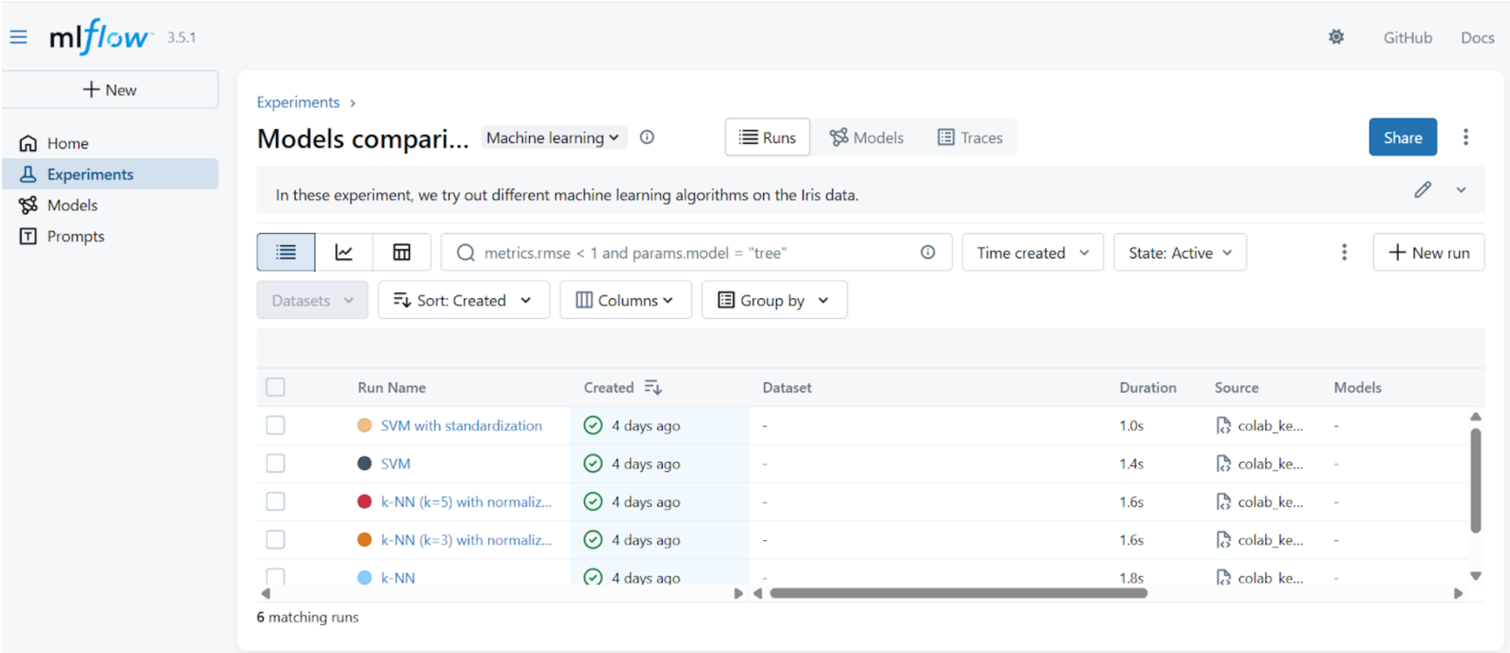Check the k-NN (k=5) run checkbox
Viewport: 1510px width, 653px height.
point(275,501)
